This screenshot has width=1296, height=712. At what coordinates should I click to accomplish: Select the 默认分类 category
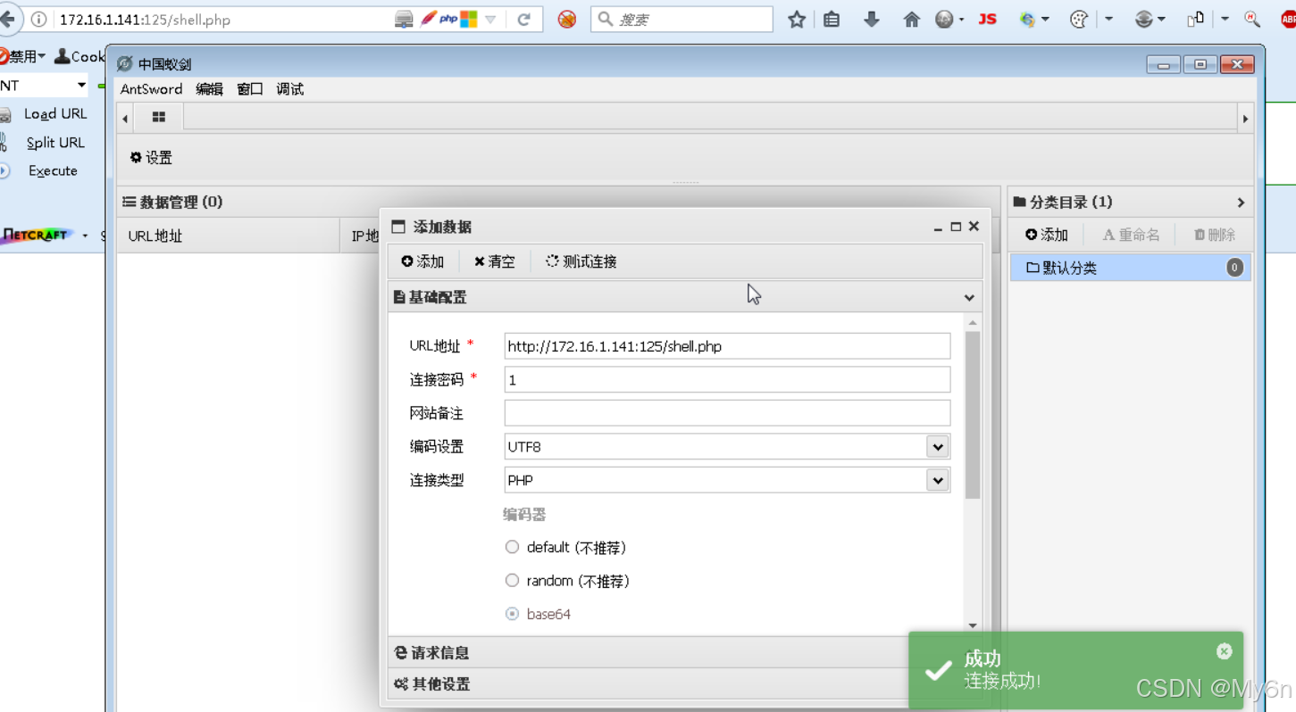1130,268
